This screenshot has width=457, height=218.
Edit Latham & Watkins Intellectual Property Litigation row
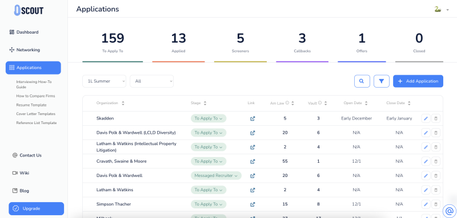pos(426,147)
